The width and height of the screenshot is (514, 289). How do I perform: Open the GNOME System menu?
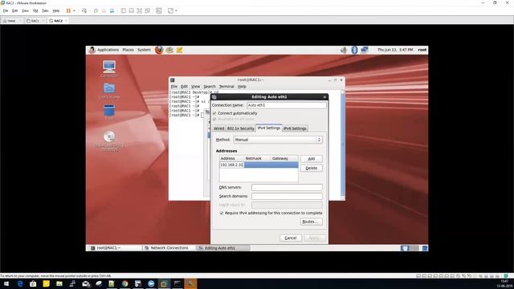pos(144,50)
